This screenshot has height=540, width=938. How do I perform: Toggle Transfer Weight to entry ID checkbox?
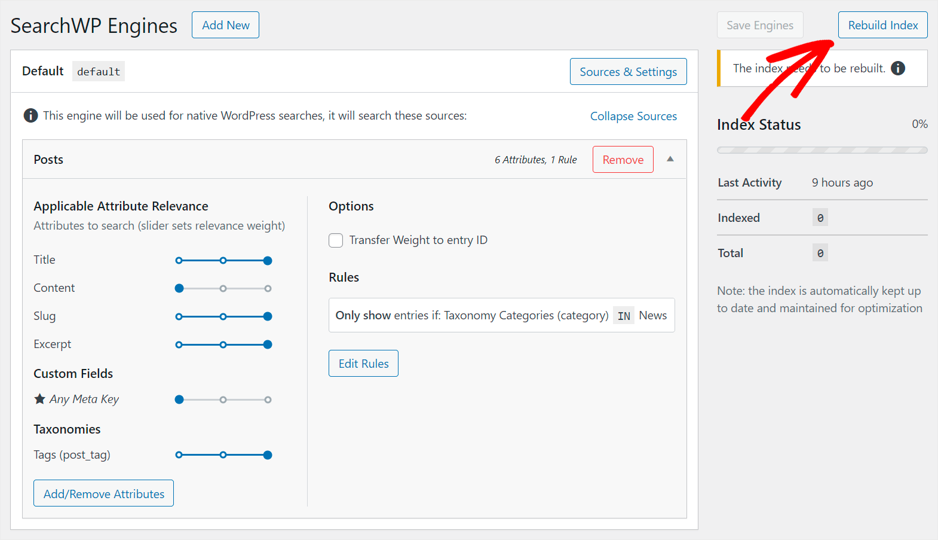[336, 240]
